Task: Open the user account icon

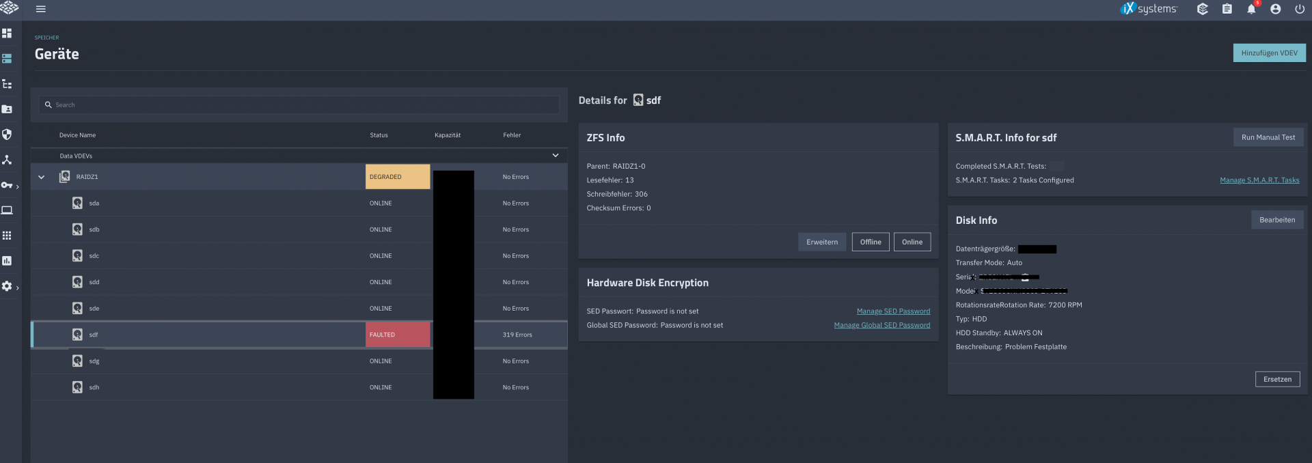Action: point(1275,9)
